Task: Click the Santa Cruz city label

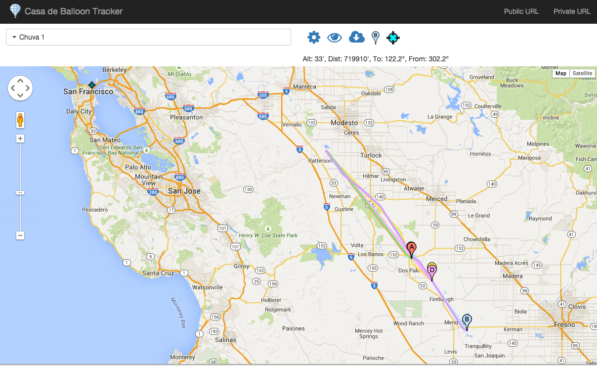Action: pyautogui.click(x=158, y=273)
